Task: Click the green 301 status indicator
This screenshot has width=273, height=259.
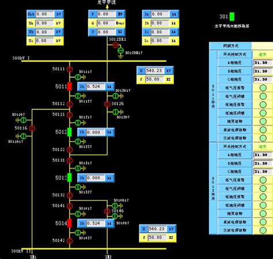Action: [232, 17]
